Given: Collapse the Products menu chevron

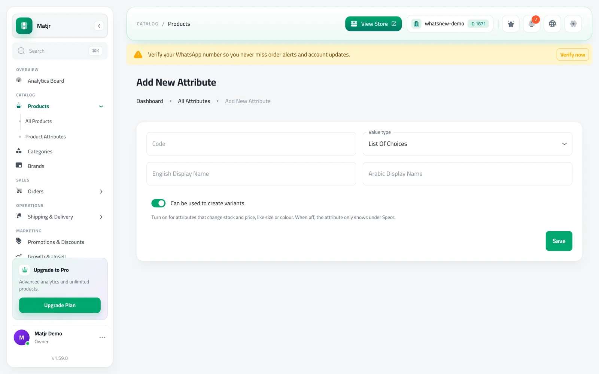Looking at the screenshot, I should [x=101, y=107].
